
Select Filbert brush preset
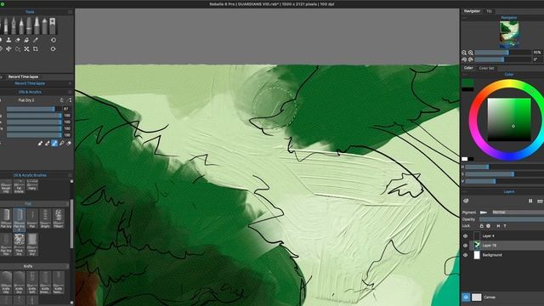point(59,219)
